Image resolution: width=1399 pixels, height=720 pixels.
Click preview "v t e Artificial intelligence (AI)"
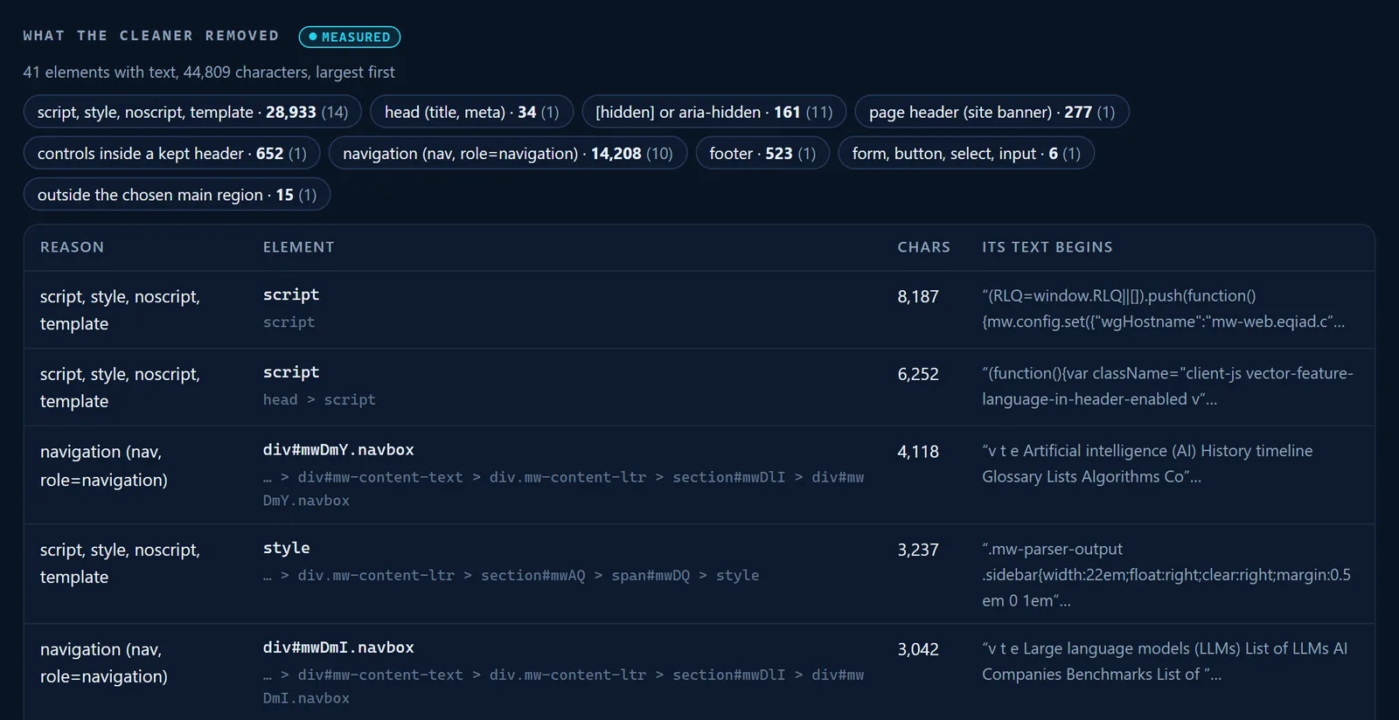(x=1147, y=464)
